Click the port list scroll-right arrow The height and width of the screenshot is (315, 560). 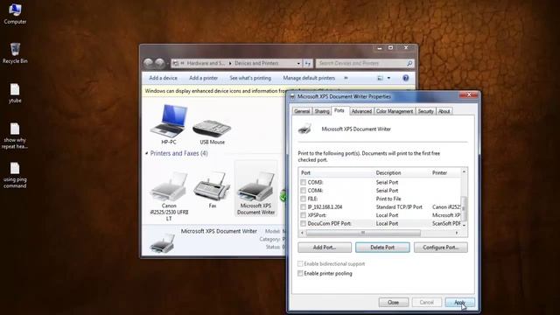(x=457, y=233)
